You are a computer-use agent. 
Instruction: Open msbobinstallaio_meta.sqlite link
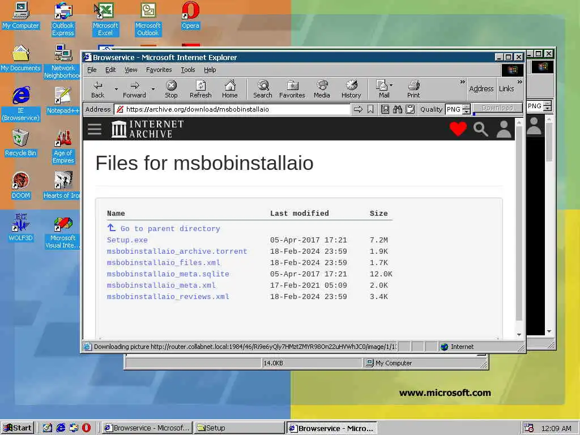[x=168, y=274]
